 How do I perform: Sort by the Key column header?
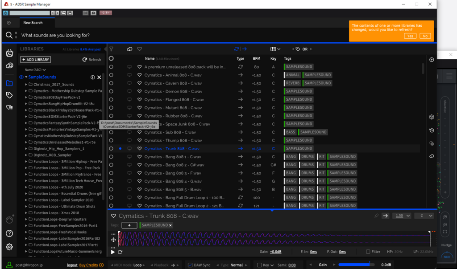(x=274, y=58)
